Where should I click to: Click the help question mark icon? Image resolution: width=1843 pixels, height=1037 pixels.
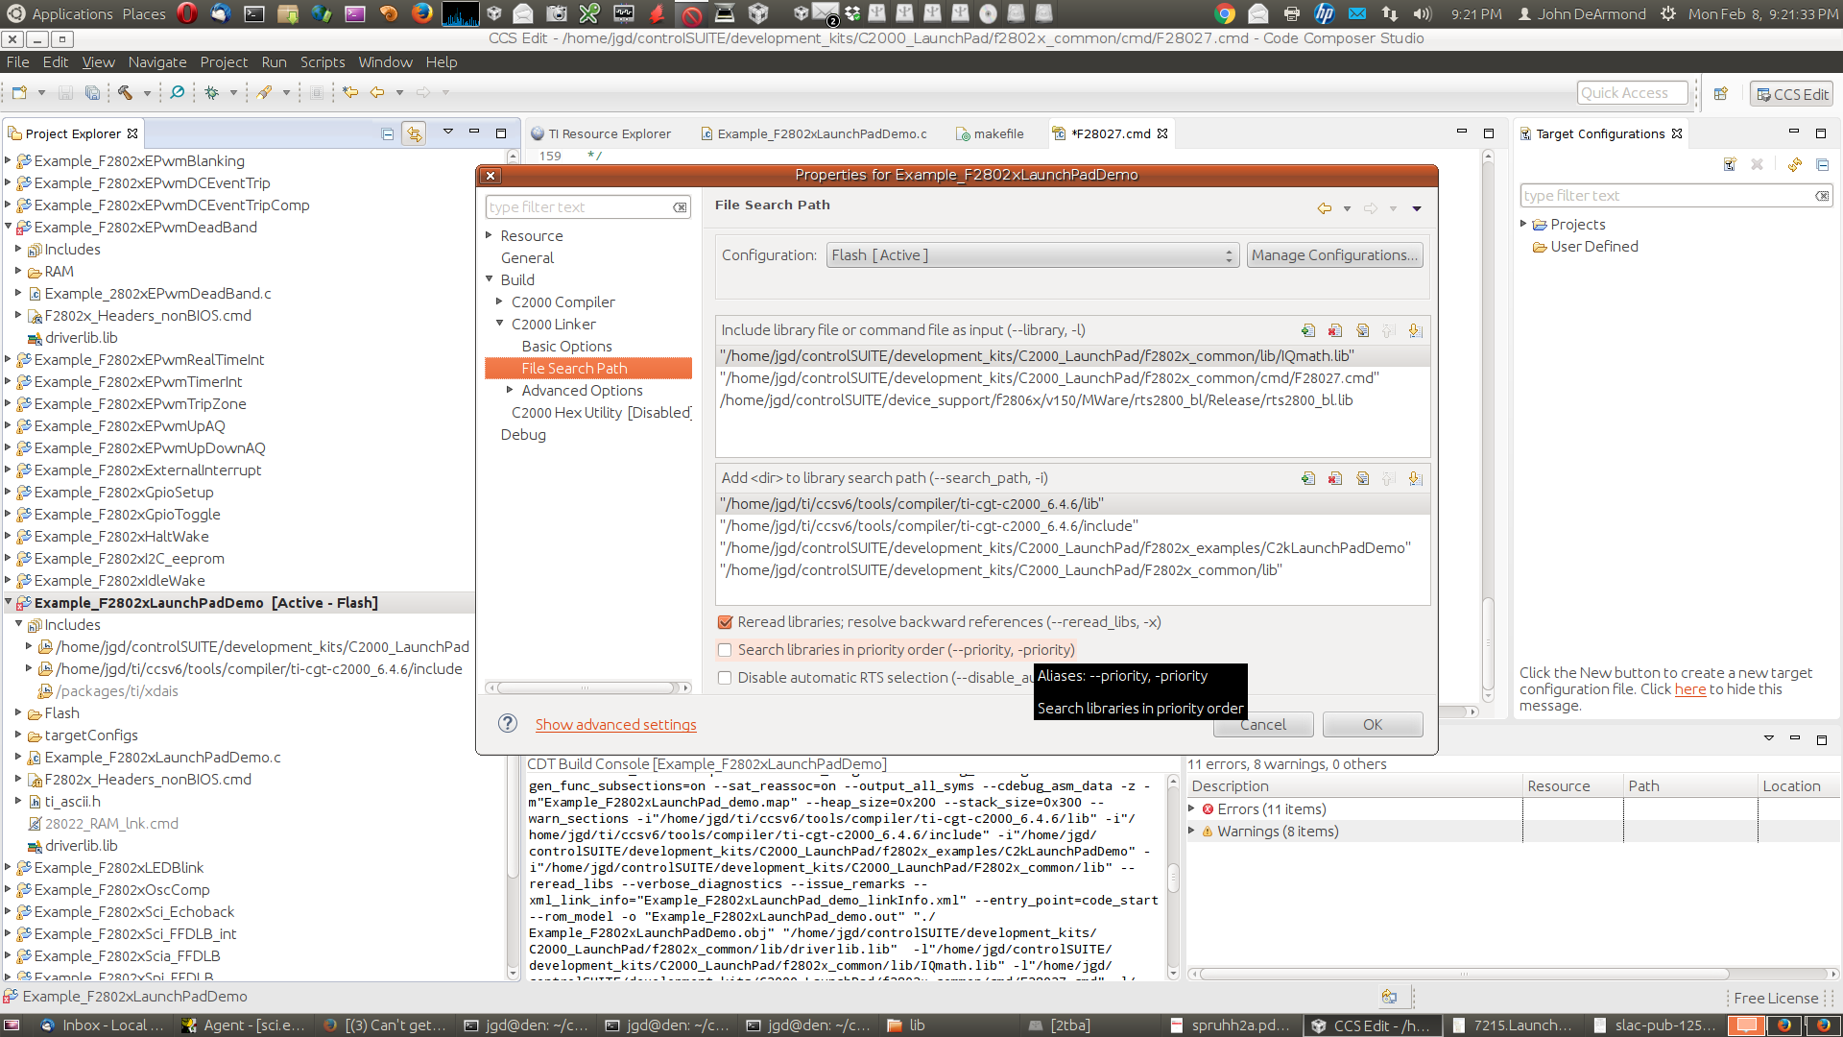(x=508, y=723)
